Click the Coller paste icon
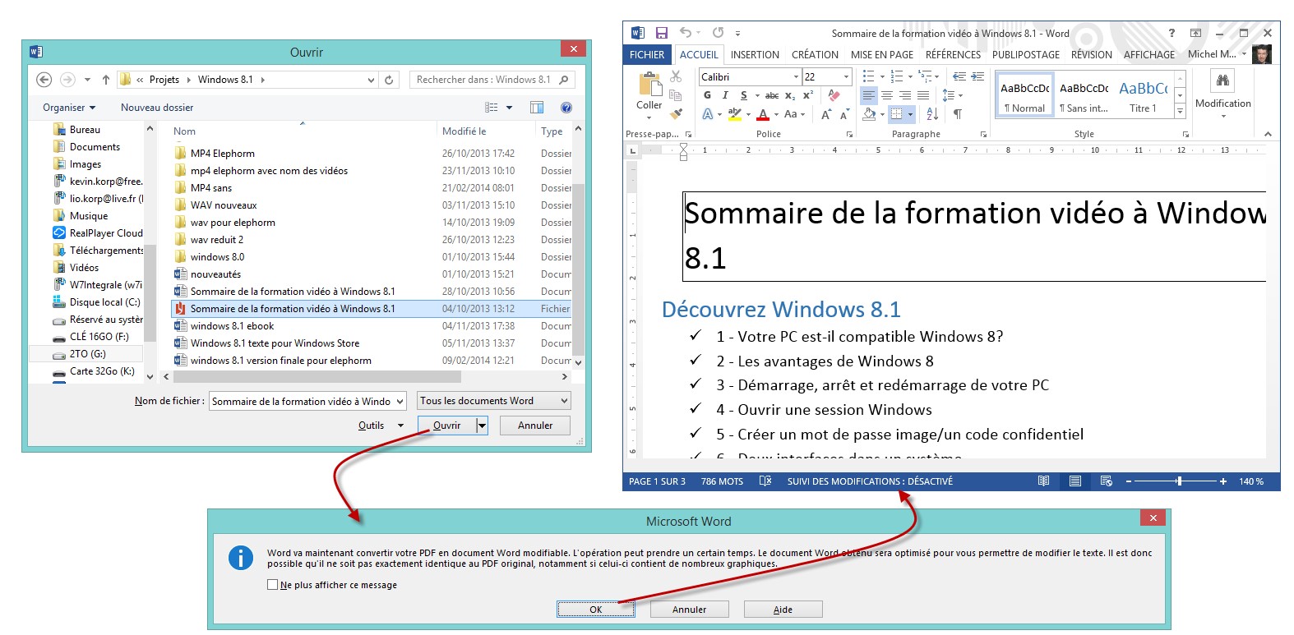The width and height of the screenshot is (1294, 635). tap(649, 85)
